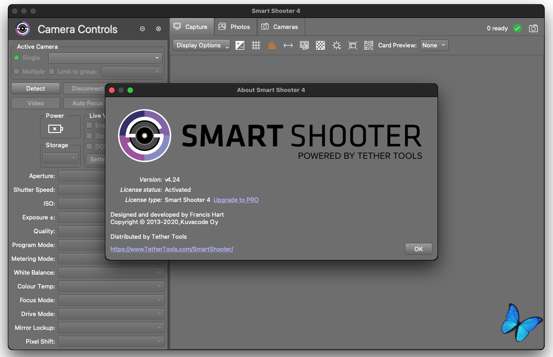
Task: Toggle the Limit to group checkbox
Action: tap(52, 71)
